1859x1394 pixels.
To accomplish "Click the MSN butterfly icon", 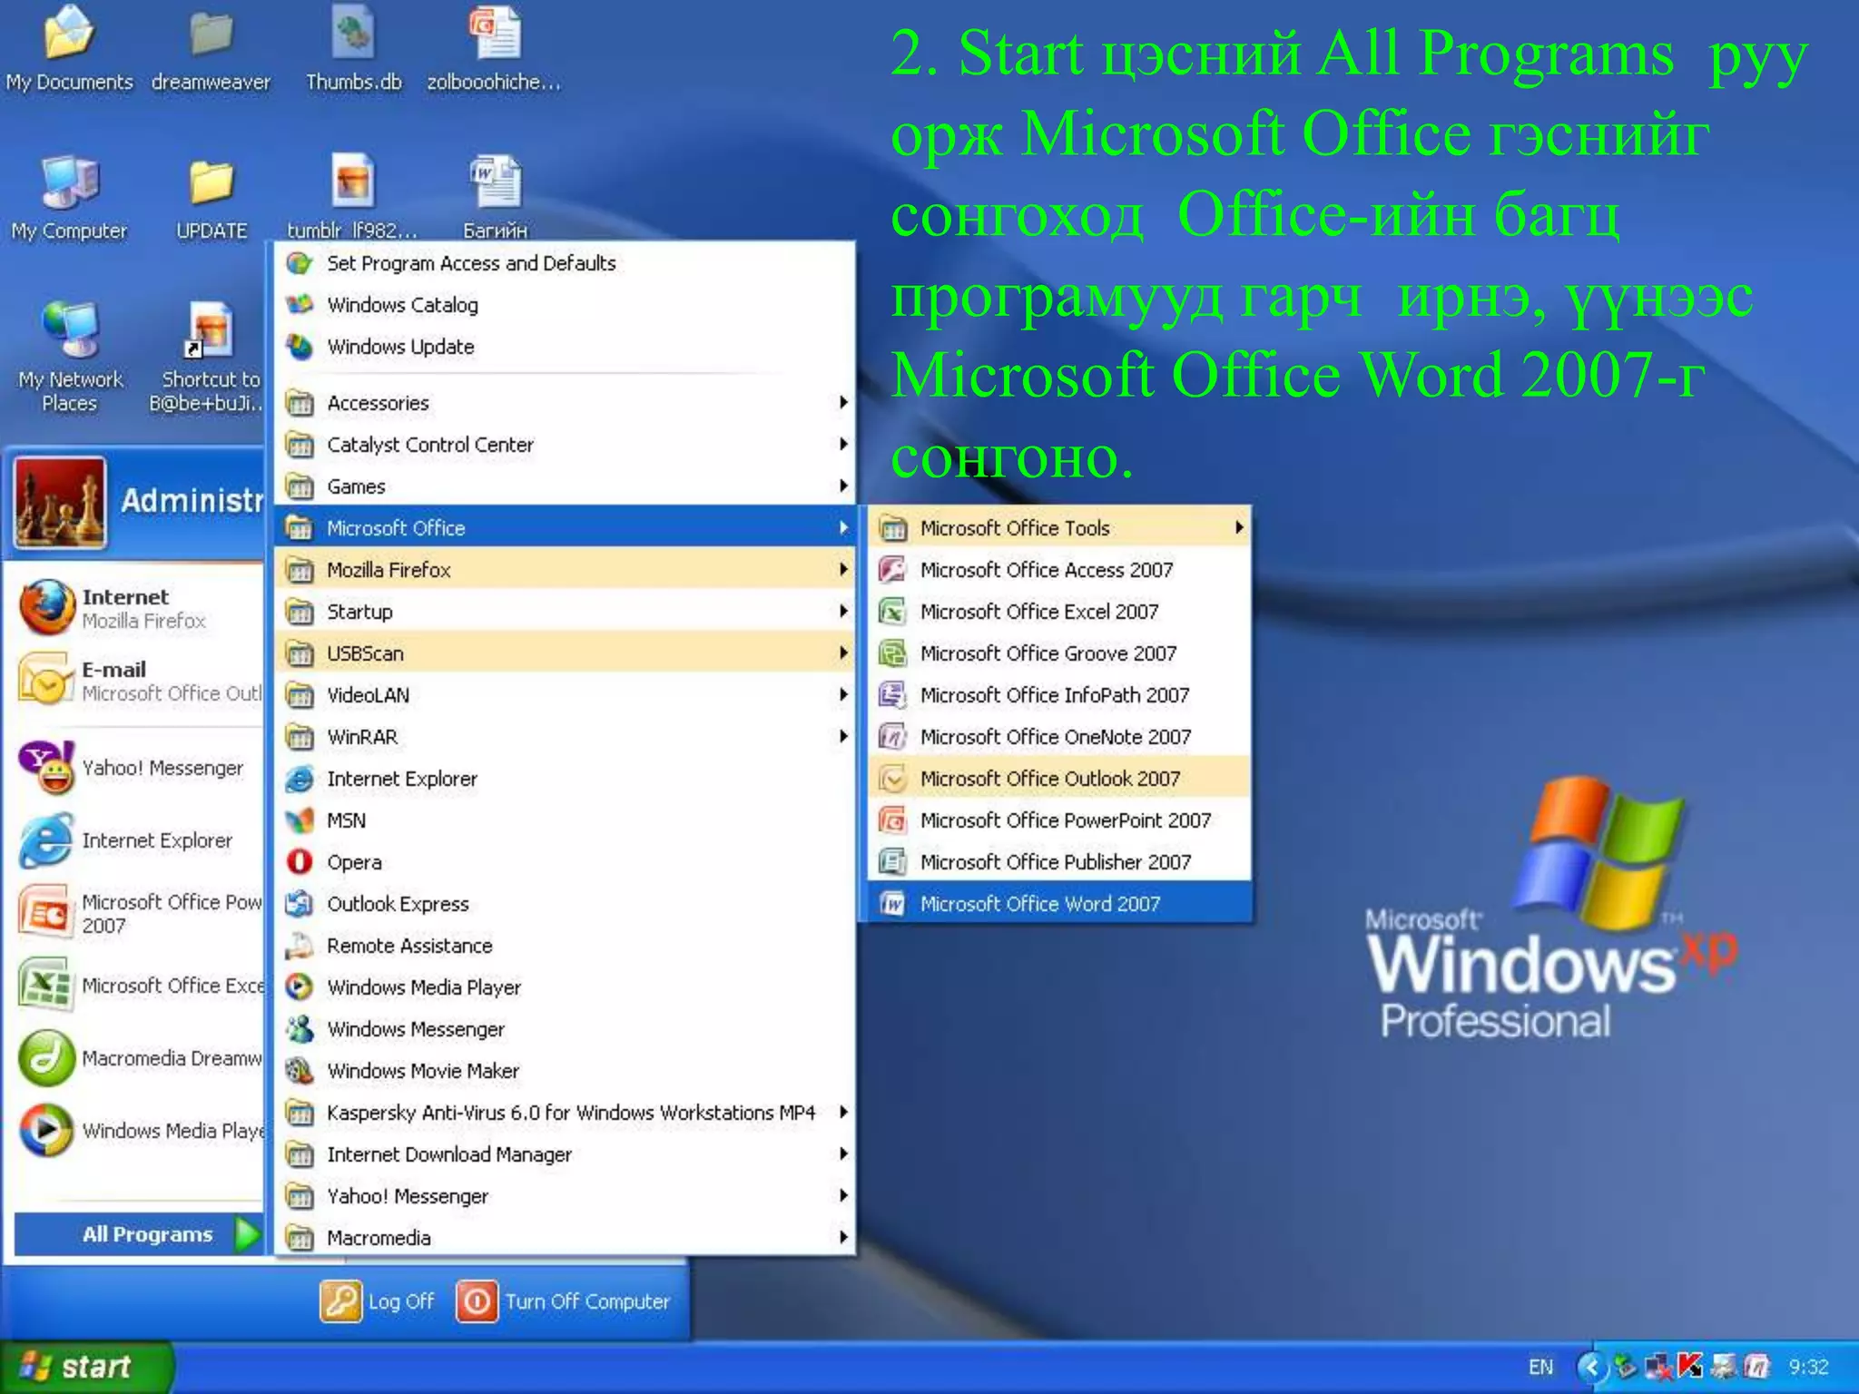I will [300, 820].
